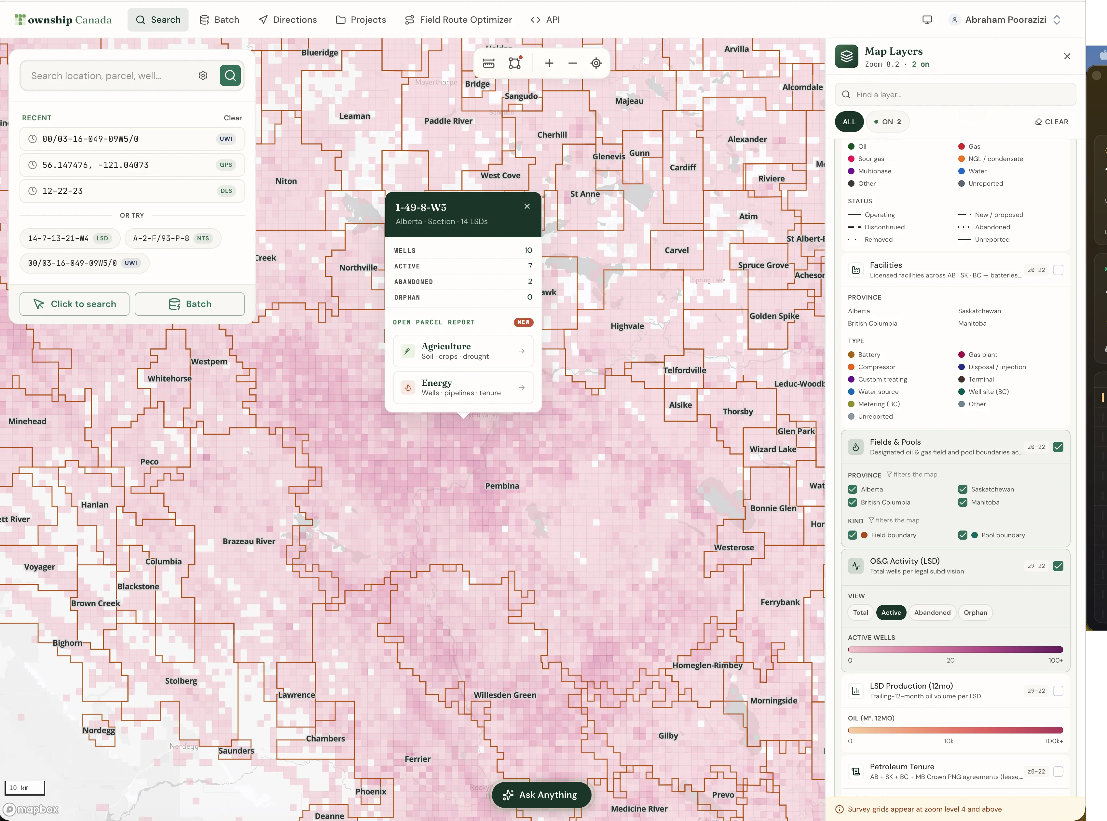Image resolution: width=1107 pixels, height=821 pixels.
Task: Open the Search tab in navigation
Action: point(158,20)
